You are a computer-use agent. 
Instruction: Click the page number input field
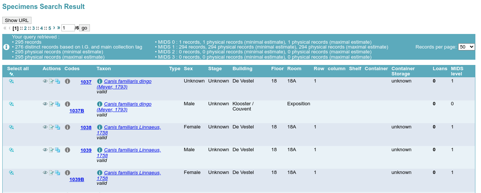[68, 28]
